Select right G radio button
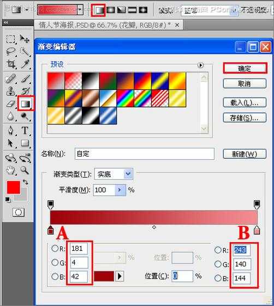The image size is (274, 306). coord(218,264)
